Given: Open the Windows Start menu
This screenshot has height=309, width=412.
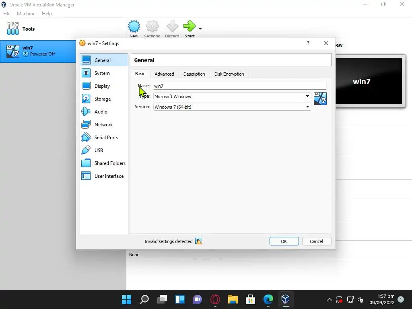Looking at the screenshot, I should 126,299.
